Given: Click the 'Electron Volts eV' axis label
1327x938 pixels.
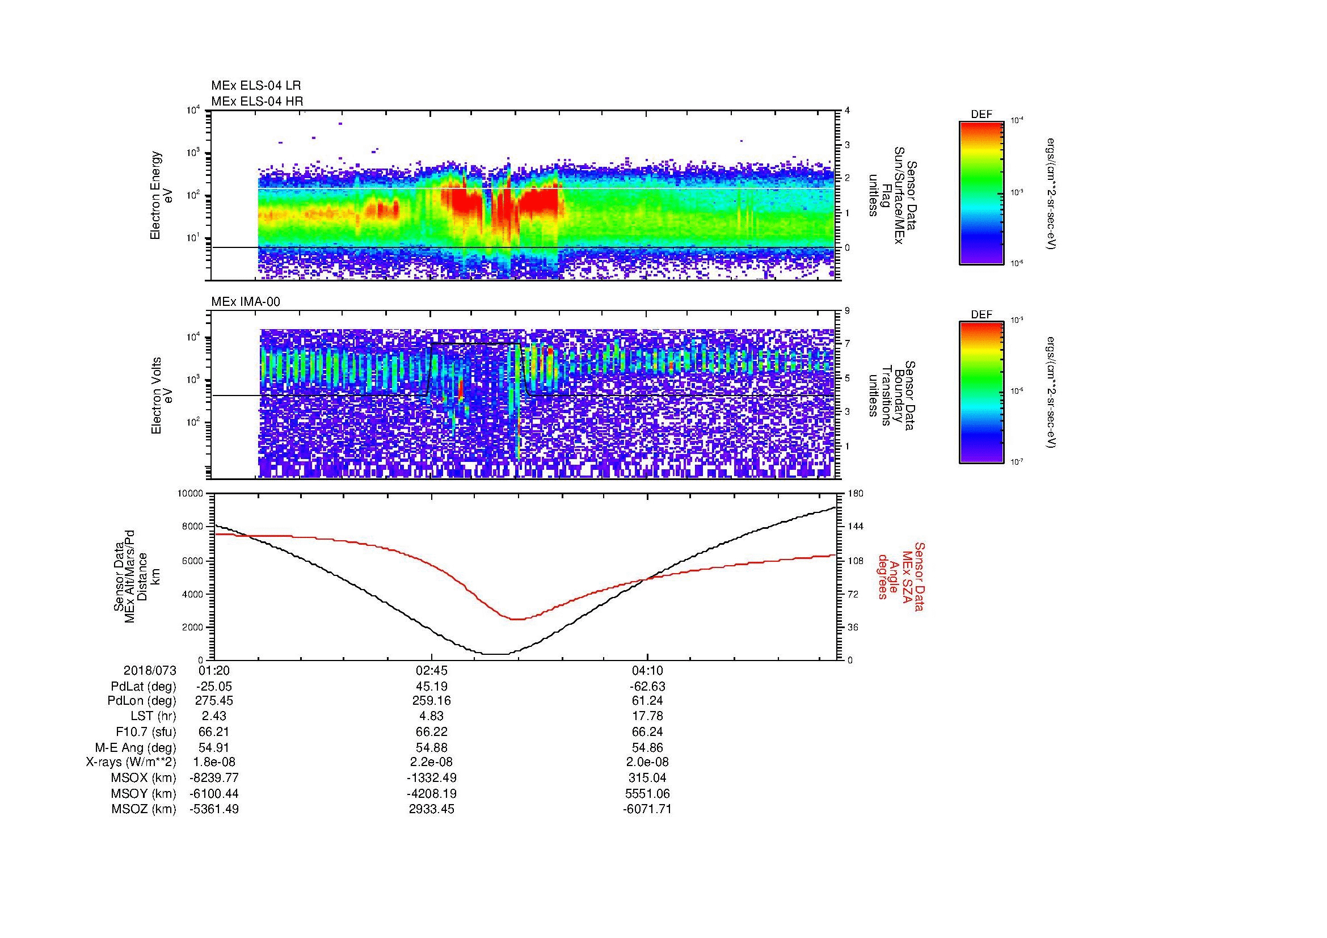Looking at the screenshot, I should click(x=161, y=396).
